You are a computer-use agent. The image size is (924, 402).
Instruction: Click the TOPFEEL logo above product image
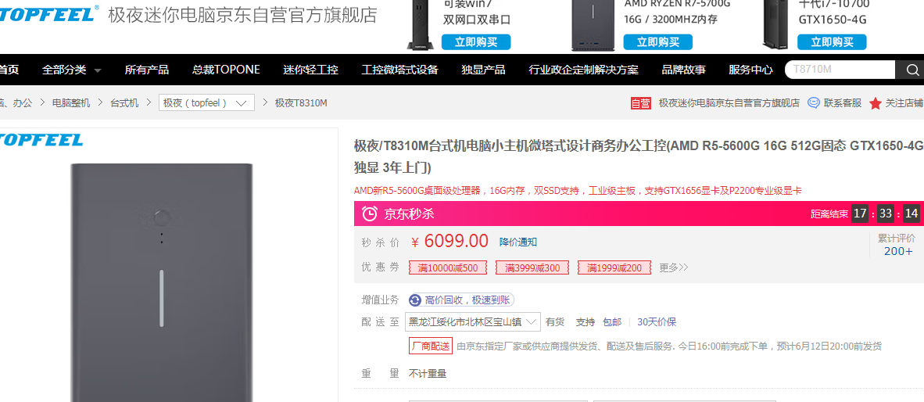[x=41, y=140]
